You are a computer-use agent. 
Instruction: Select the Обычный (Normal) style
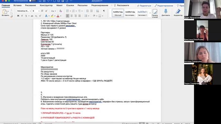tap(118, 13)
